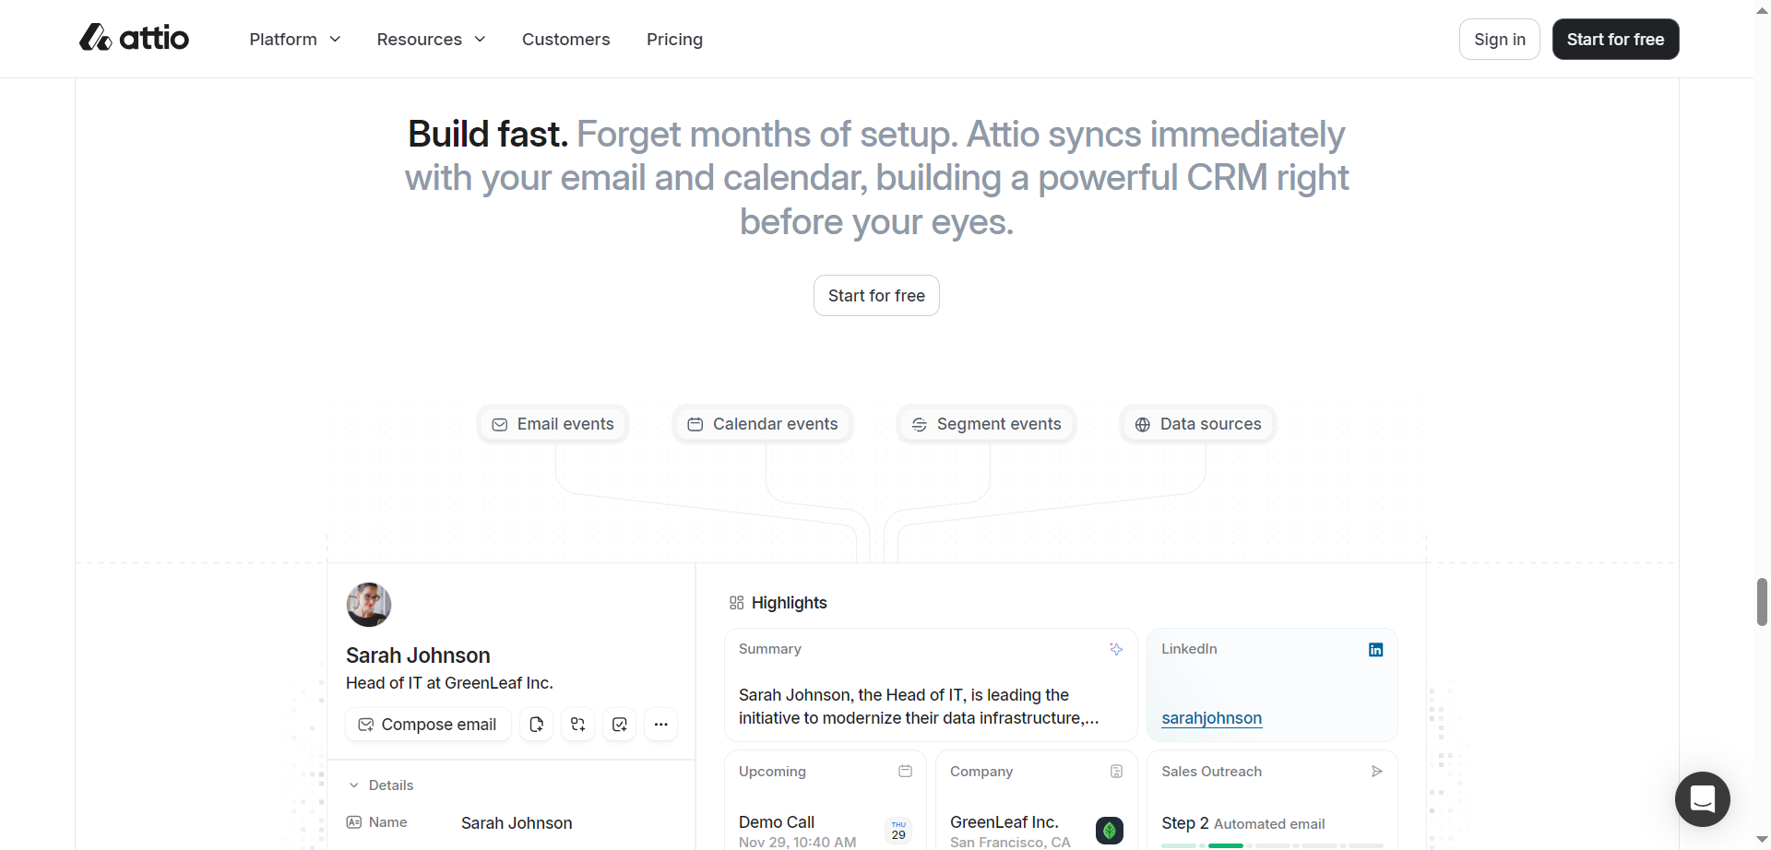Click the GreenLeaf Inc. leaf logo
The height and width of the screenshot is (850, 1771).
(1110, 831)
